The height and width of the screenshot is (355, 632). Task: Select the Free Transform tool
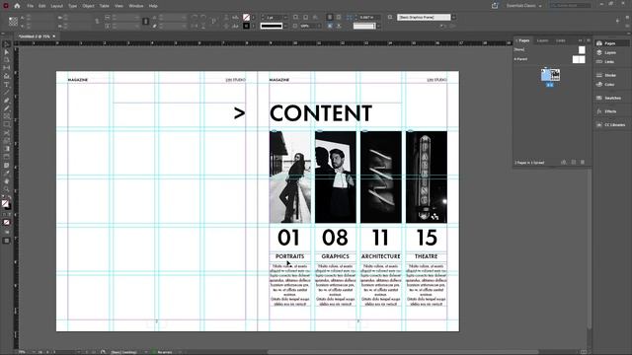tap(7, 141)
